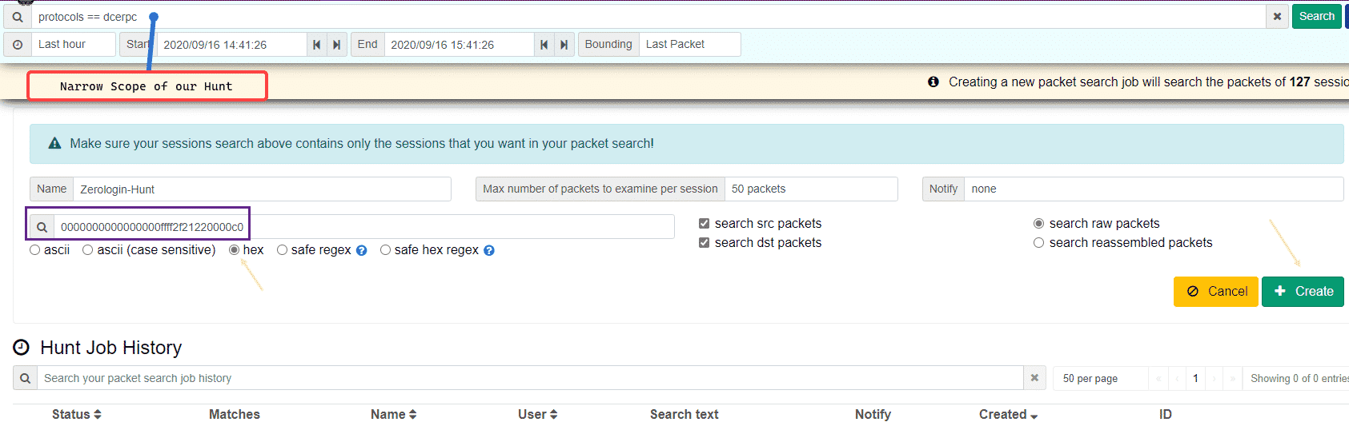Choose search reassembled packets option
The width and height of the screenshot is (1349, 422).
pos(1039,243)
